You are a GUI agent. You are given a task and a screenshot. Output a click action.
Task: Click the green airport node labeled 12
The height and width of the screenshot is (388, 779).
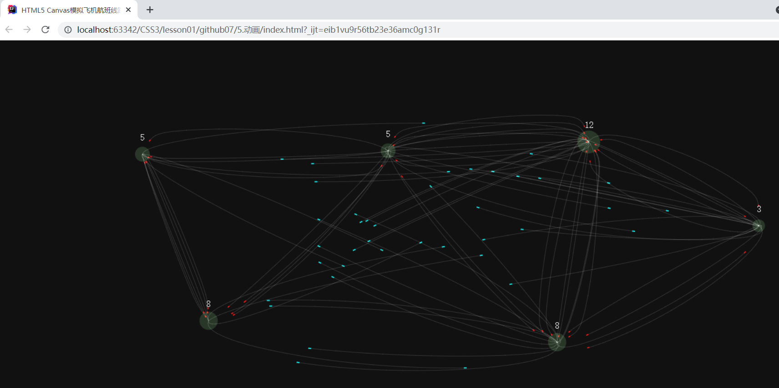click(588, 142)
